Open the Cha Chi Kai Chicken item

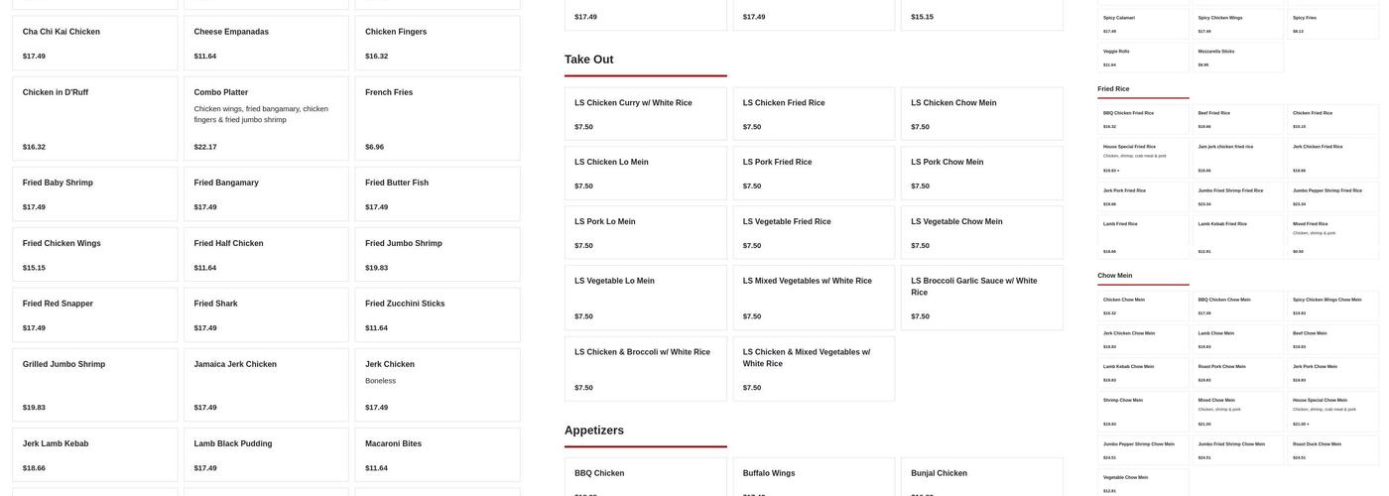[x=95, y=43]
